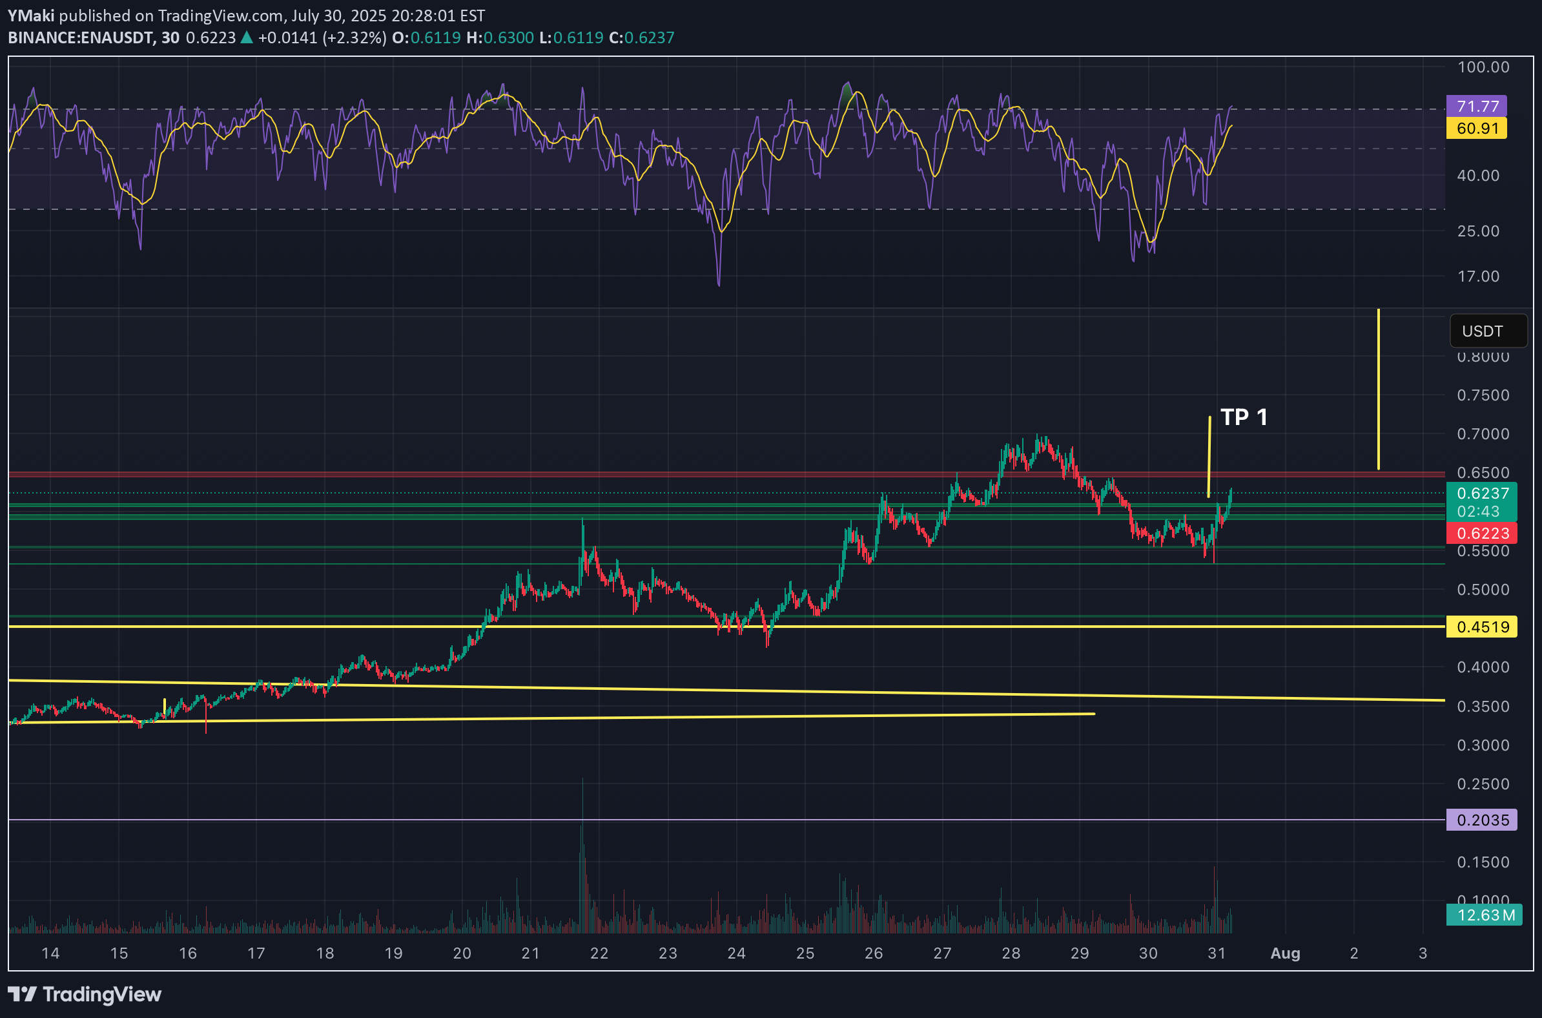The image size is (1542, 1018).
Task: Click the date label 14 on time axis
Action: click(50, 953)
